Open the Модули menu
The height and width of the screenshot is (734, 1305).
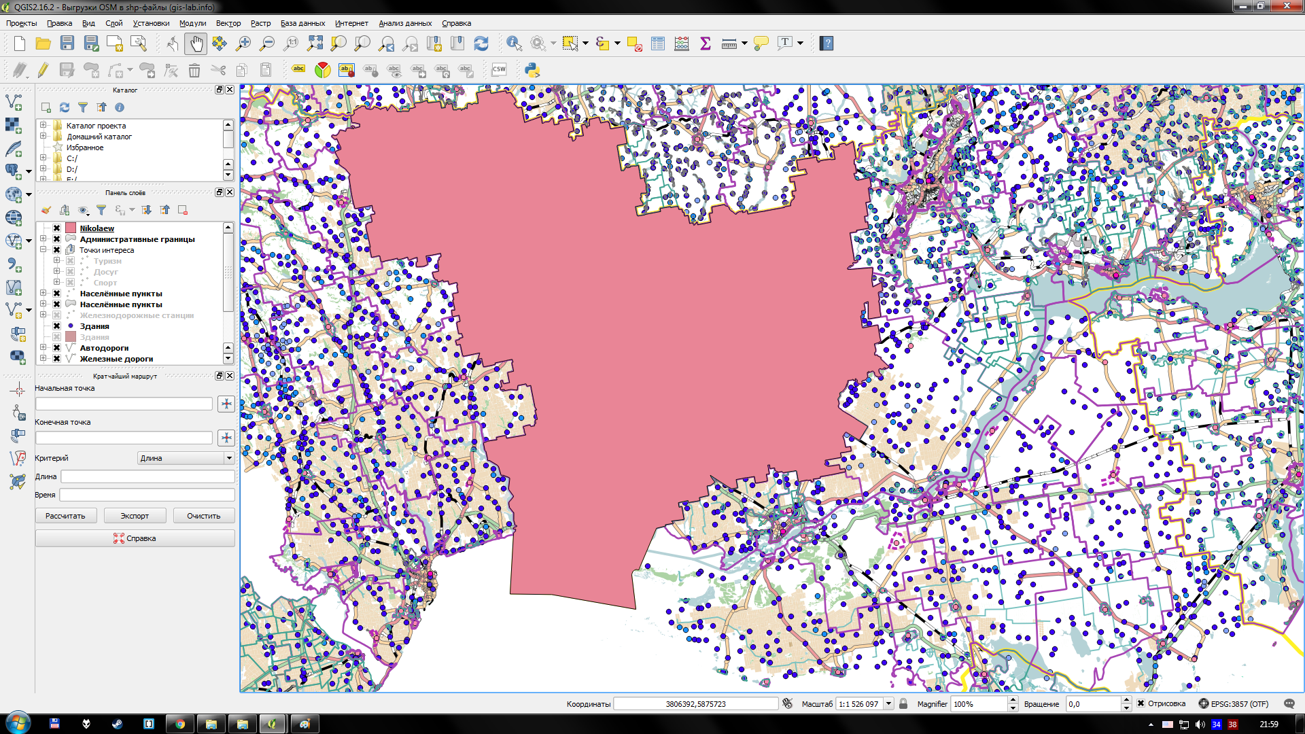point(192,23)
